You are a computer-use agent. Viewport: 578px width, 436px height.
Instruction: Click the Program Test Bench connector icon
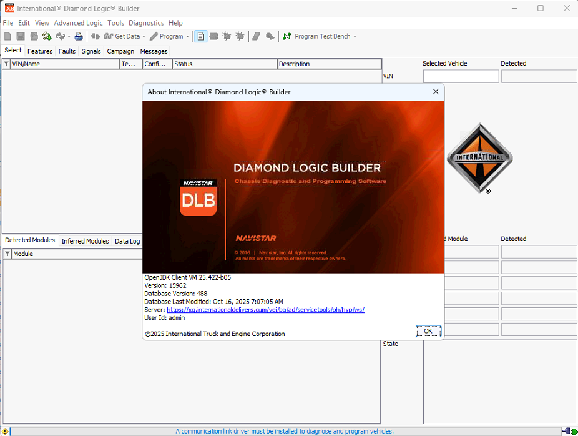(x=286, y=36)
